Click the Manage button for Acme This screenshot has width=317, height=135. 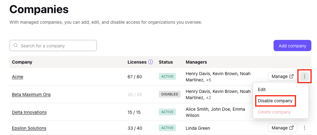click(283, 76)
